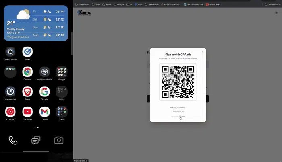This screenshot has width=282, height=162.
Task: Click the QR code image in the dialog
Action: tap(178, 82)
